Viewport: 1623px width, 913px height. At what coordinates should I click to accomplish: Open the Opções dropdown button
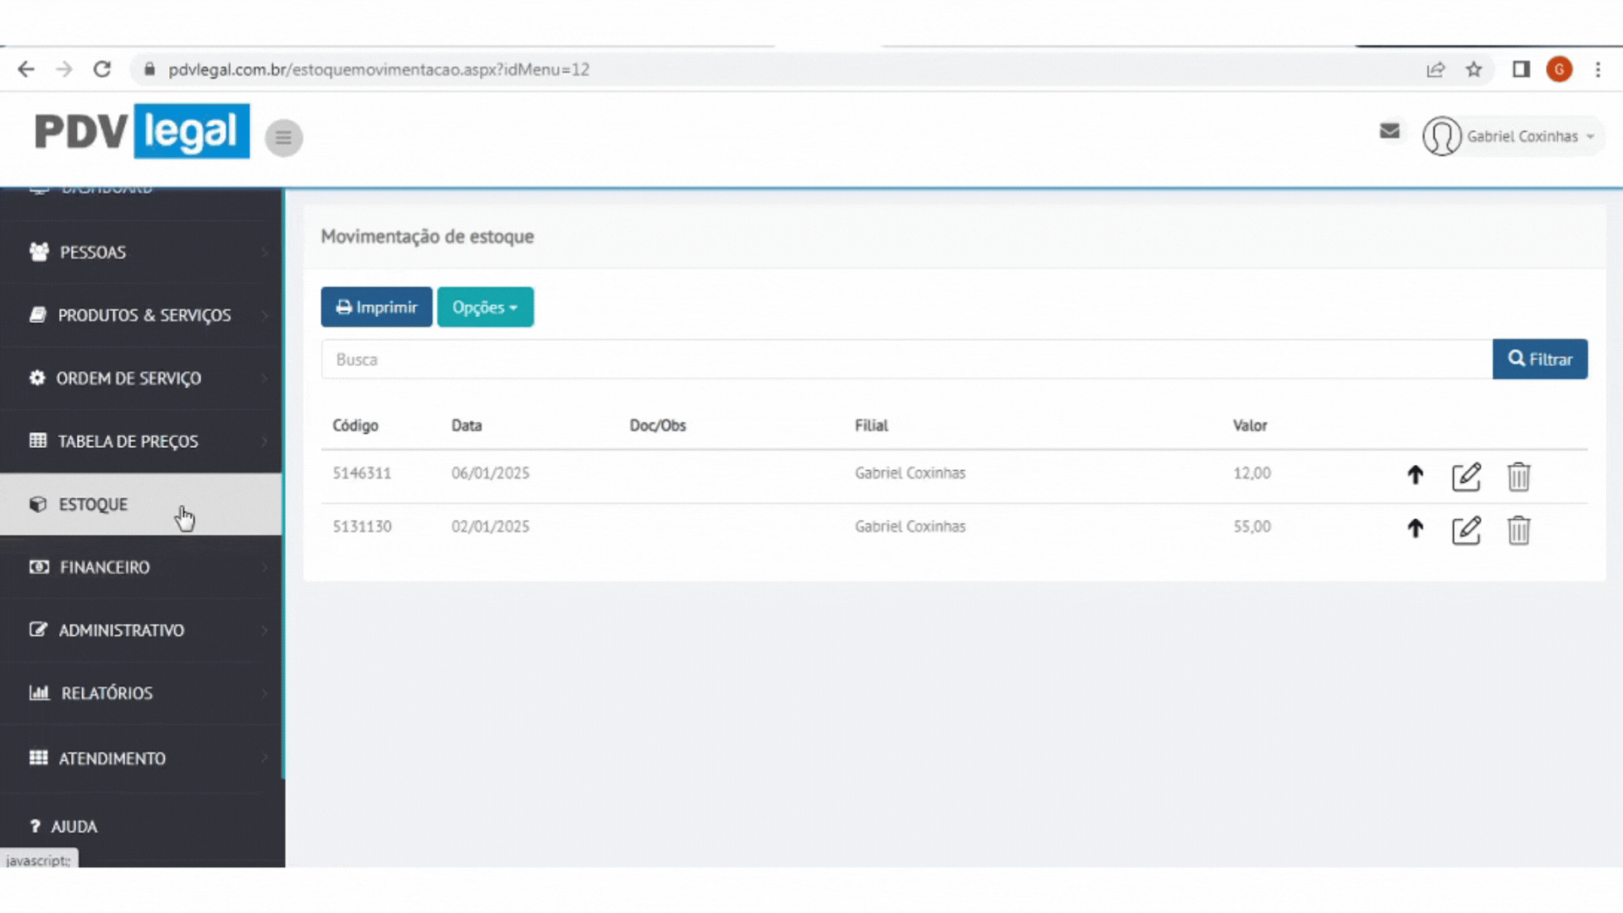tap(484, 308)
